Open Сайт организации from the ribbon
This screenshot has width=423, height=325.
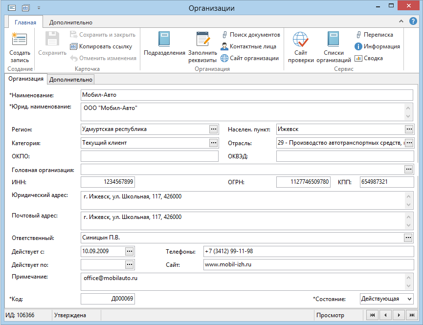coord(249,58)
